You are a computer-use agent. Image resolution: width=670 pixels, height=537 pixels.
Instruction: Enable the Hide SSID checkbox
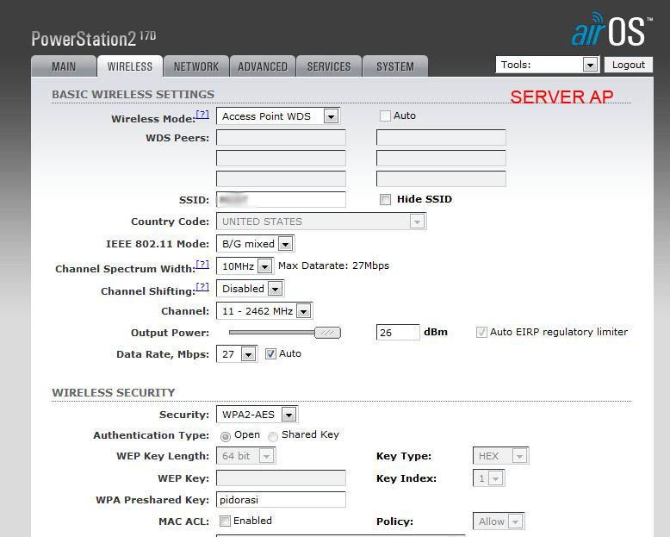click(x=385, y=200)
